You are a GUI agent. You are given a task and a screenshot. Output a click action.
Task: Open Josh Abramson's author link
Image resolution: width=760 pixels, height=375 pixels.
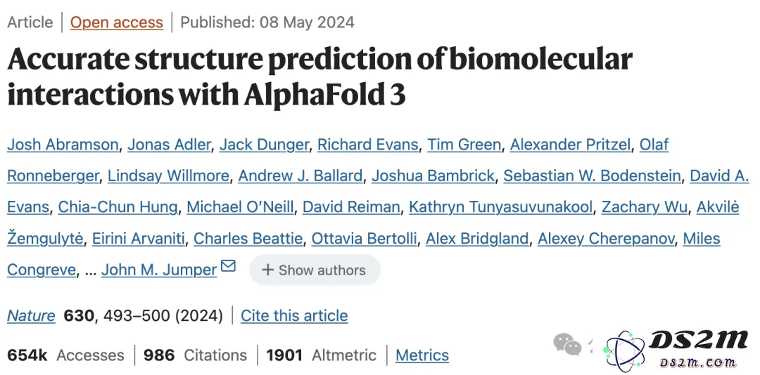coord(63,144)
